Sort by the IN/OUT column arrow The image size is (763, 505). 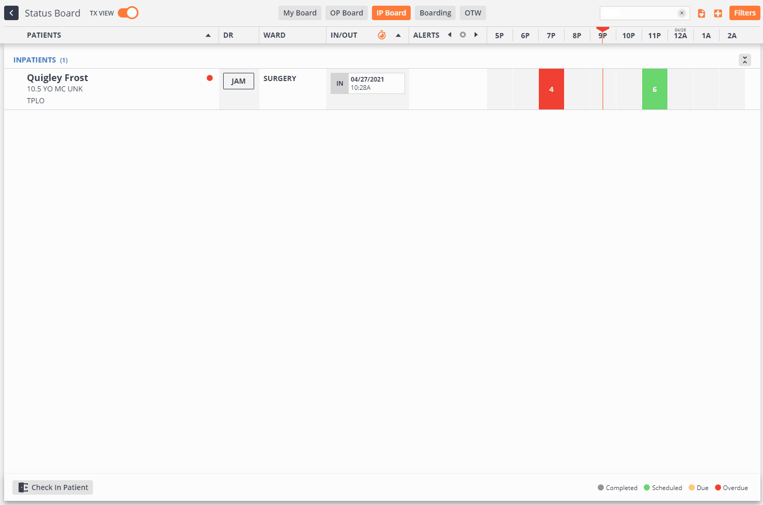398,35
